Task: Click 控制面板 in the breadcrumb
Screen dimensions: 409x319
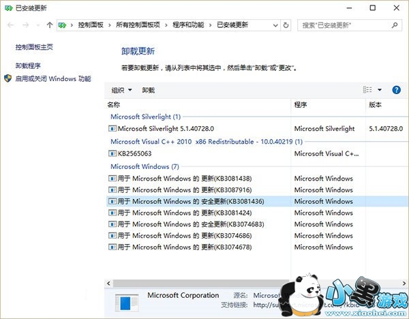Action: click(91, 25)
